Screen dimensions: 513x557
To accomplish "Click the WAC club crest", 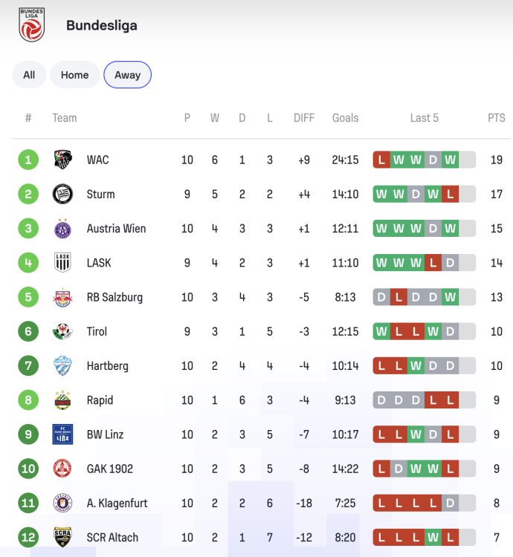I will 62,160.
